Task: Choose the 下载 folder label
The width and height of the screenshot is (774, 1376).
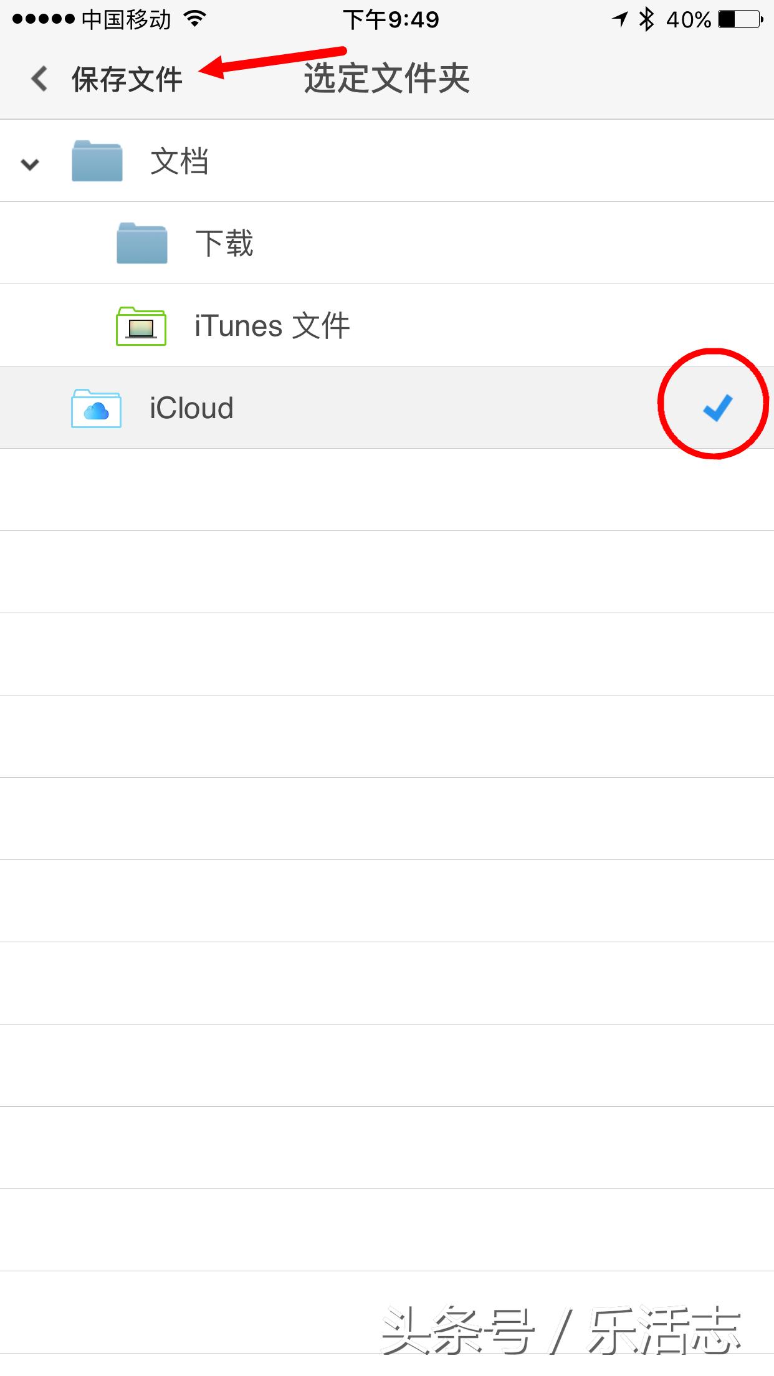Action: 224,243
